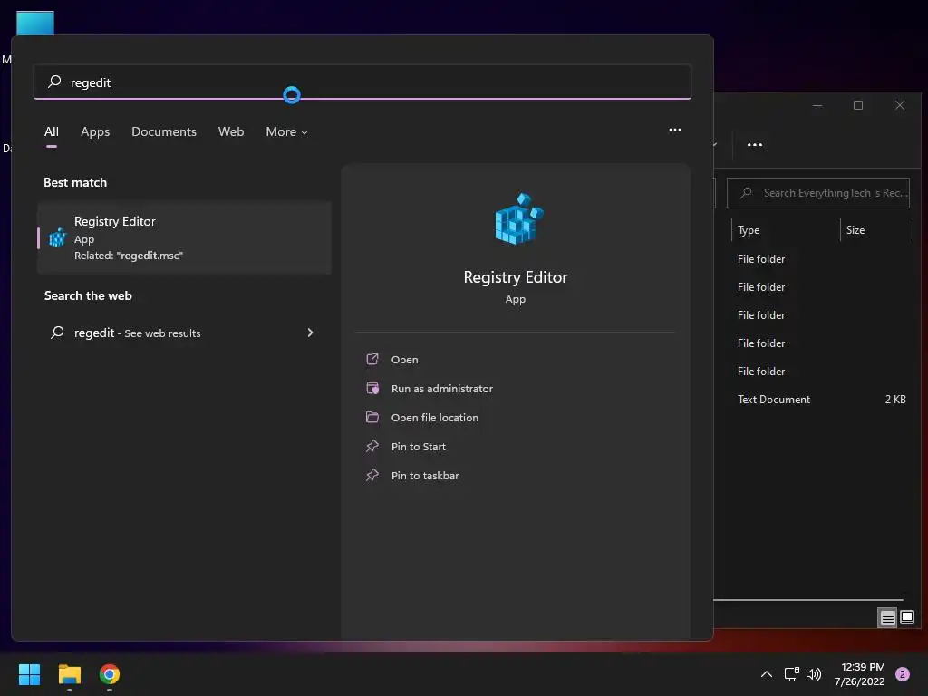Switch File Explorer to details view
Screen dimensions: 928x696
pos(887,617)
